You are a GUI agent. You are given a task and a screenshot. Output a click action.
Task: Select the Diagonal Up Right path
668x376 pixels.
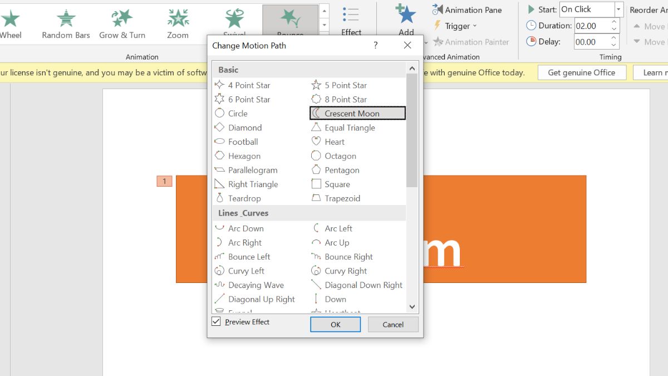(254, 299)
